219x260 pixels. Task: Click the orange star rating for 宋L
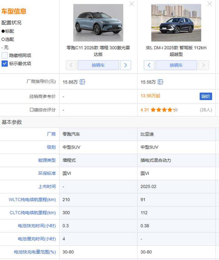(164, 110)
